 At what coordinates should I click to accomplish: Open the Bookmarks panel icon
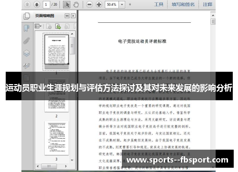click(x=27, y=29)
